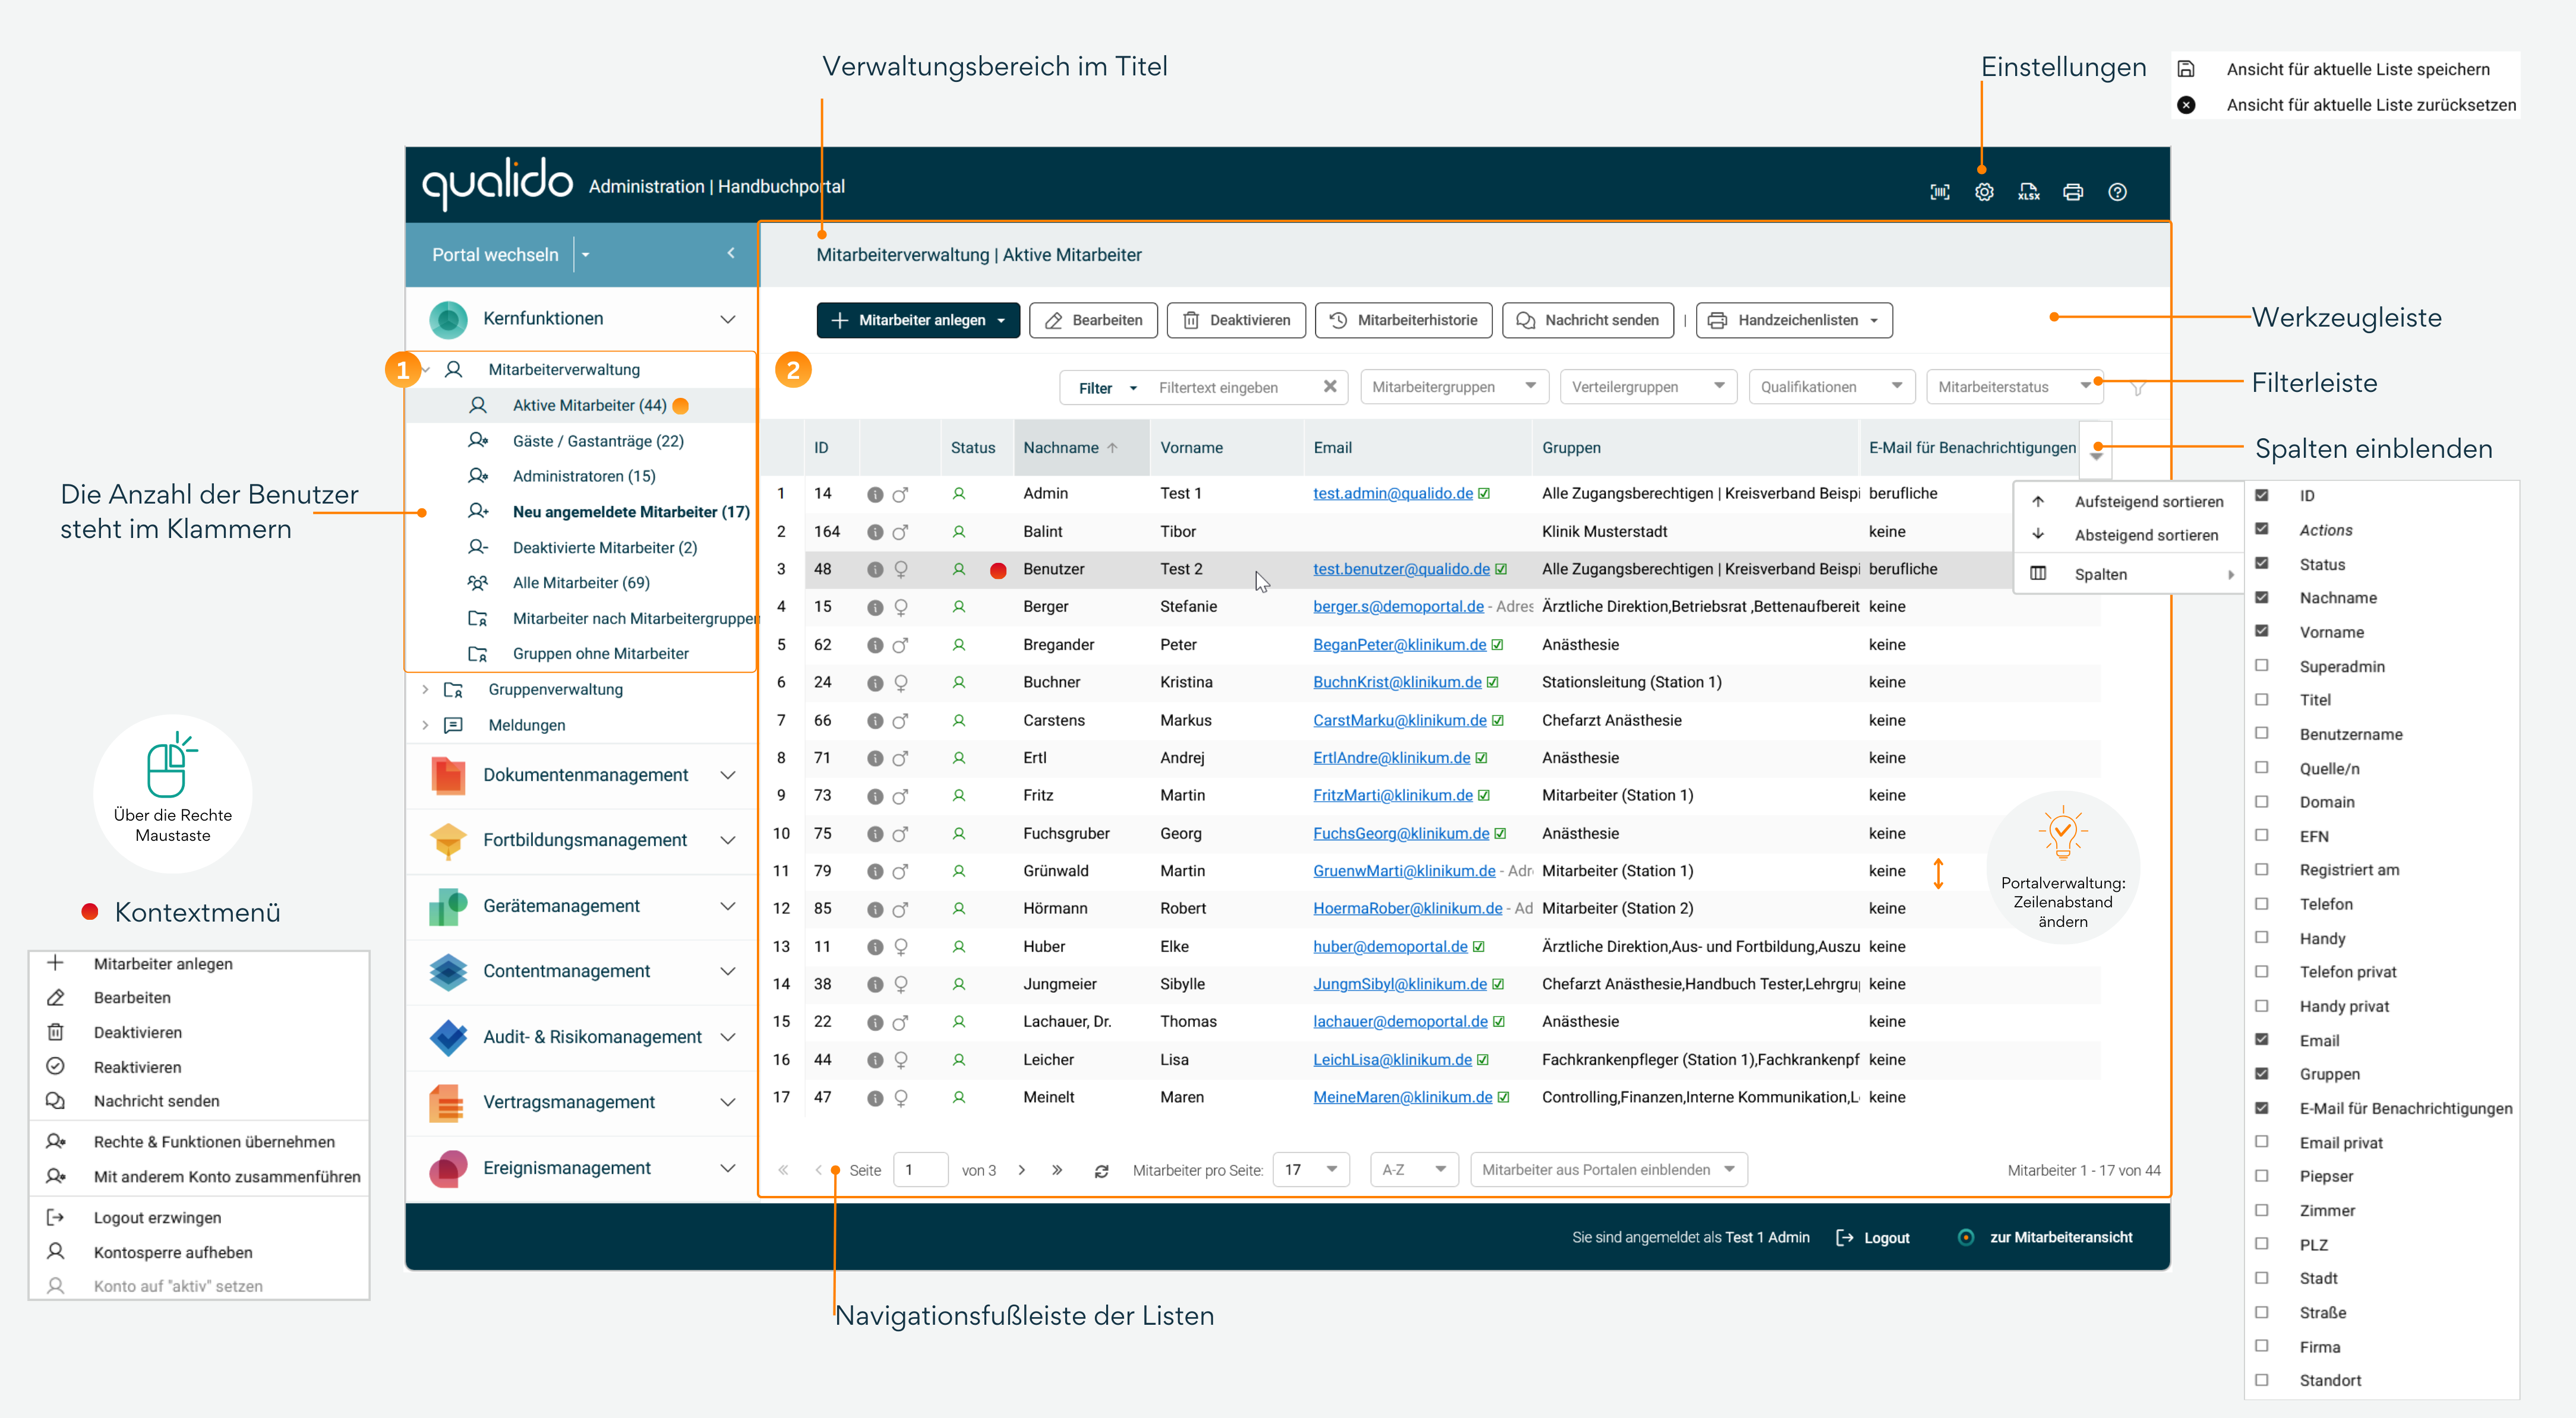The image size is (2576, 1418).
Task: Open the help question mark icon
Action: 2117,192
